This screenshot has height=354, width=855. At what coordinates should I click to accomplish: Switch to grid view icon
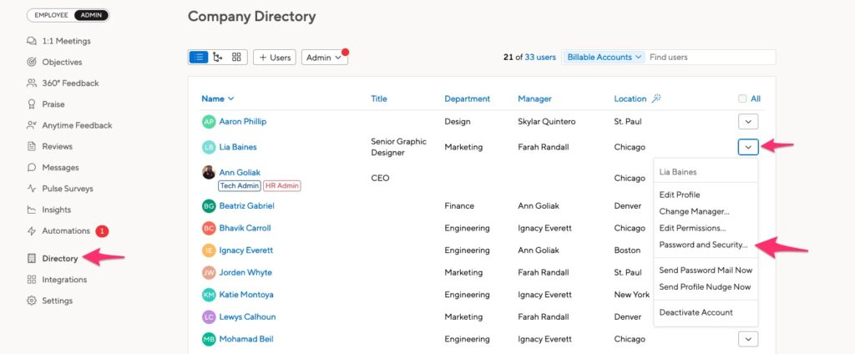[236, 58]
